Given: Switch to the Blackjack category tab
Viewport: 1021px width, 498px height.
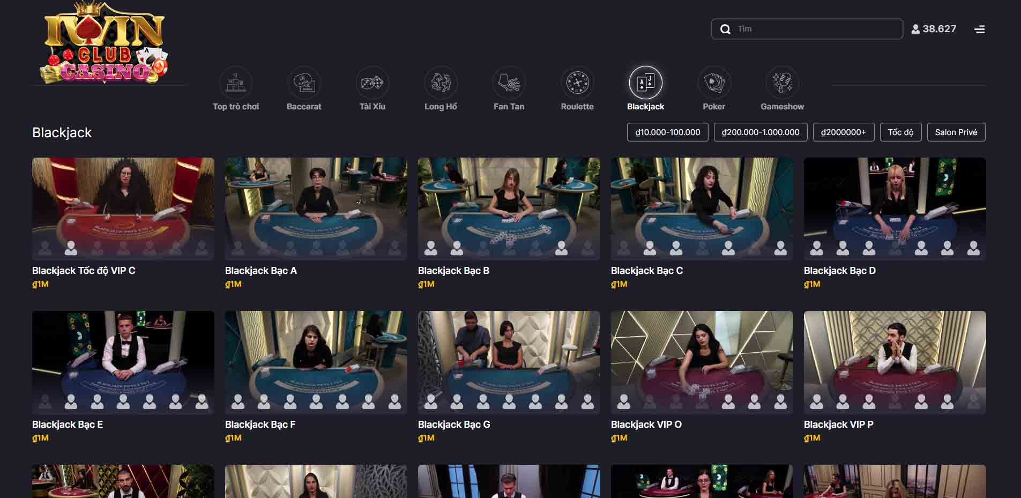Looking at the screenshot, I should click(645, 83).
